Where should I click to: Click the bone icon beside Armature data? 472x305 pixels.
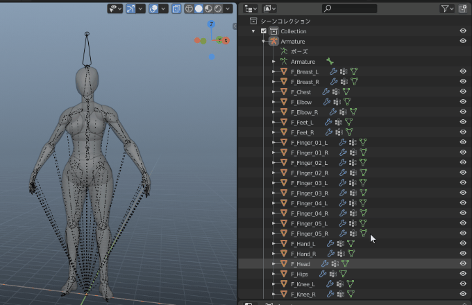point(330,61)
